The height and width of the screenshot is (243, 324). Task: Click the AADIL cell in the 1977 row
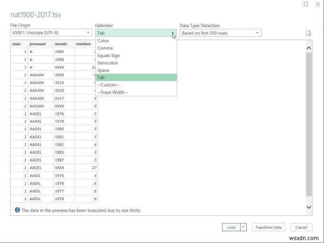pos(40,191)
